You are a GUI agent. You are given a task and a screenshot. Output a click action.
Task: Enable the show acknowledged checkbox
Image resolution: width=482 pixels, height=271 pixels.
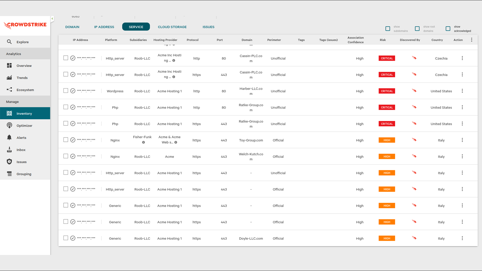click(x=448, y=29)
